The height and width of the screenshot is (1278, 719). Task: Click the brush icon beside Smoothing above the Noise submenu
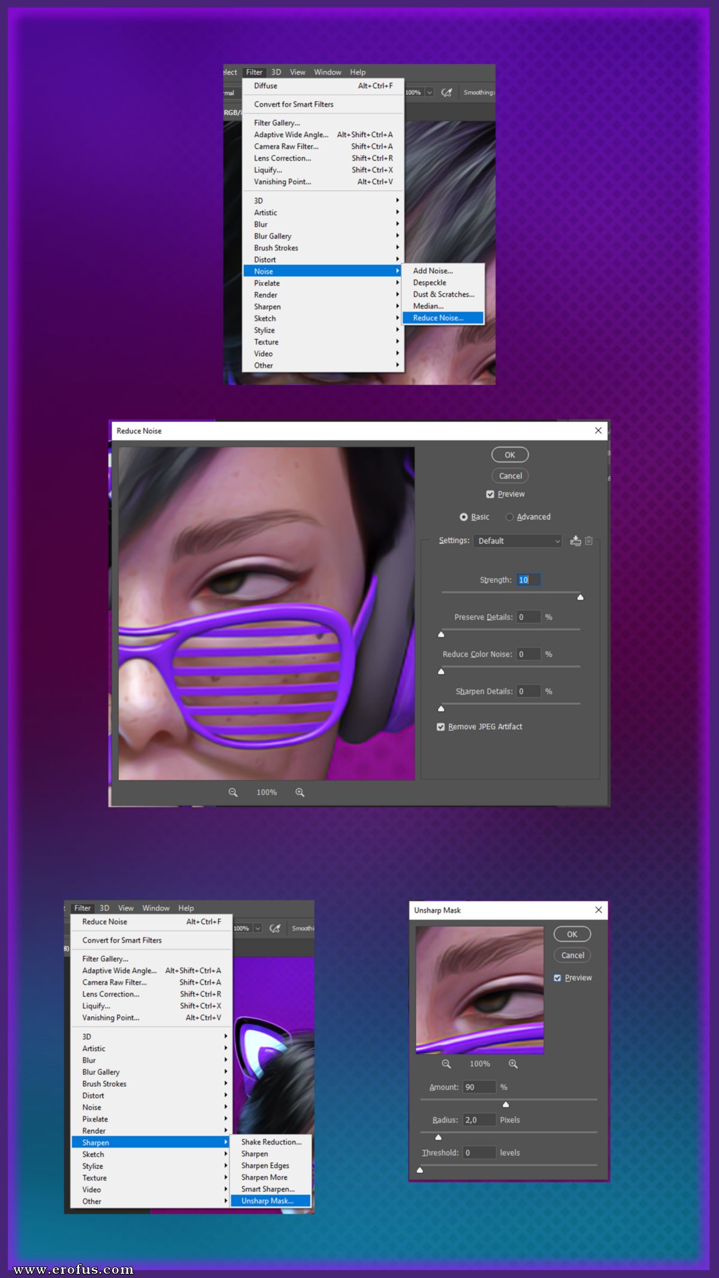[447, 92]
